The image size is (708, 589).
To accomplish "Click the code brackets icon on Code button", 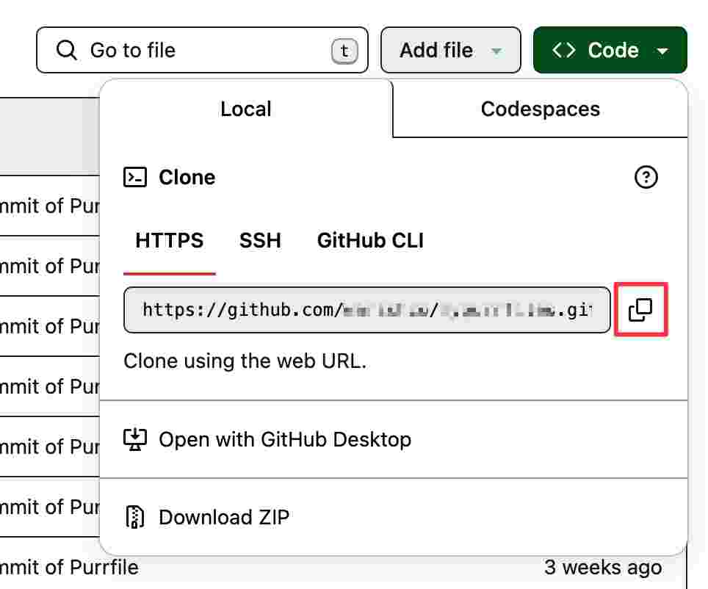I will coord(566,50).
